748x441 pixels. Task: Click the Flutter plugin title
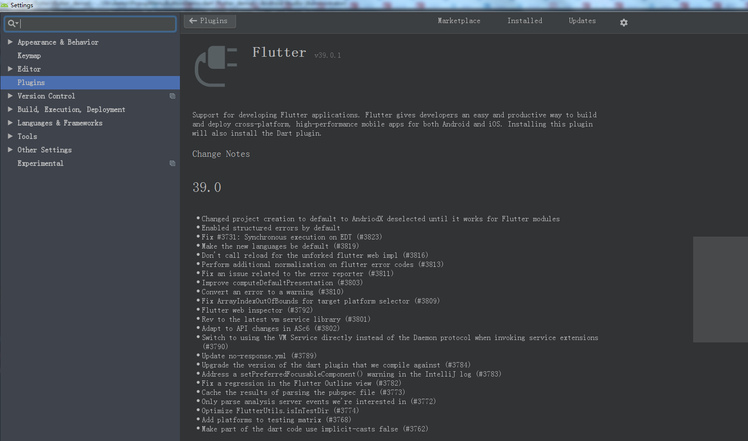click(x=279, y=52)
